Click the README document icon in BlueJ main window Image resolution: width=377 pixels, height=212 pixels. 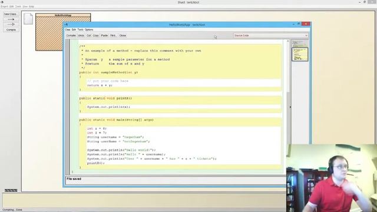tap(28, 19)
